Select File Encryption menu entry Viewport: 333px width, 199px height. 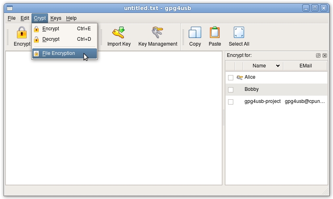(x=65, y=53)
